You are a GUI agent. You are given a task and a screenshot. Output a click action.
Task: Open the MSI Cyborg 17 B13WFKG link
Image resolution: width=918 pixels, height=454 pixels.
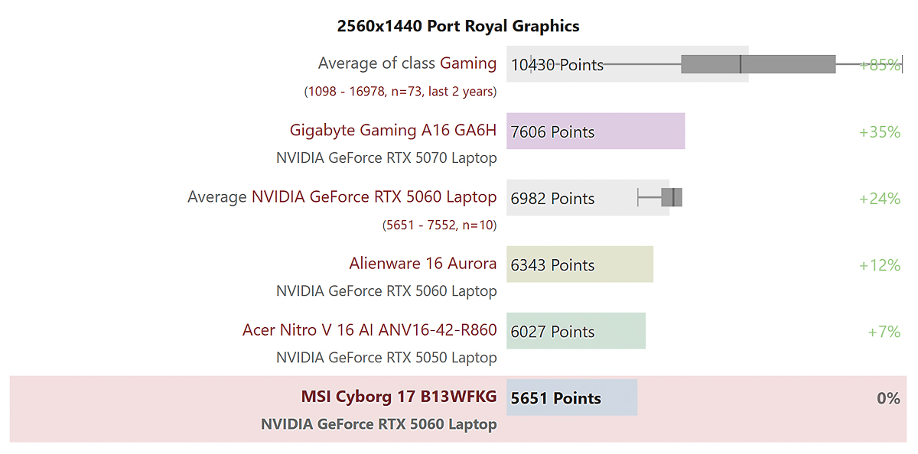pyautogui.click(x=398, y=397)
